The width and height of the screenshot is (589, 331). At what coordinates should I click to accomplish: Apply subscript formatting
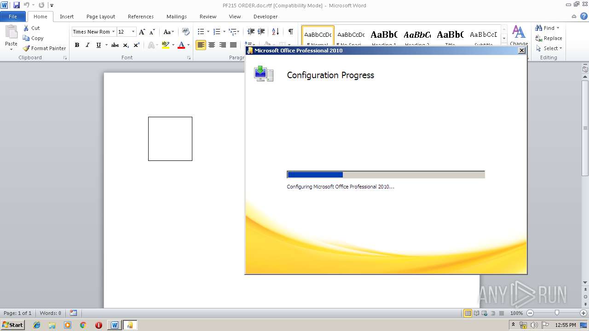coord(126,45)
